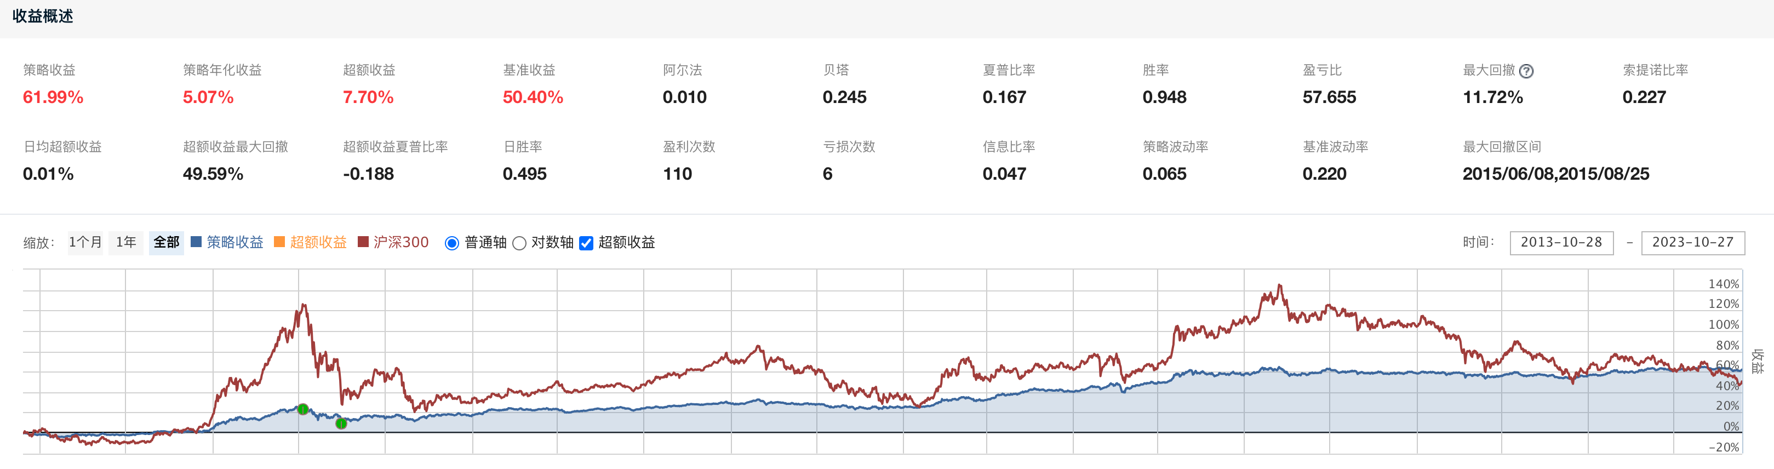
Task: Click the blue square legend icon for 策略收益
Action: pyautogui.click(x=196, y=242)
